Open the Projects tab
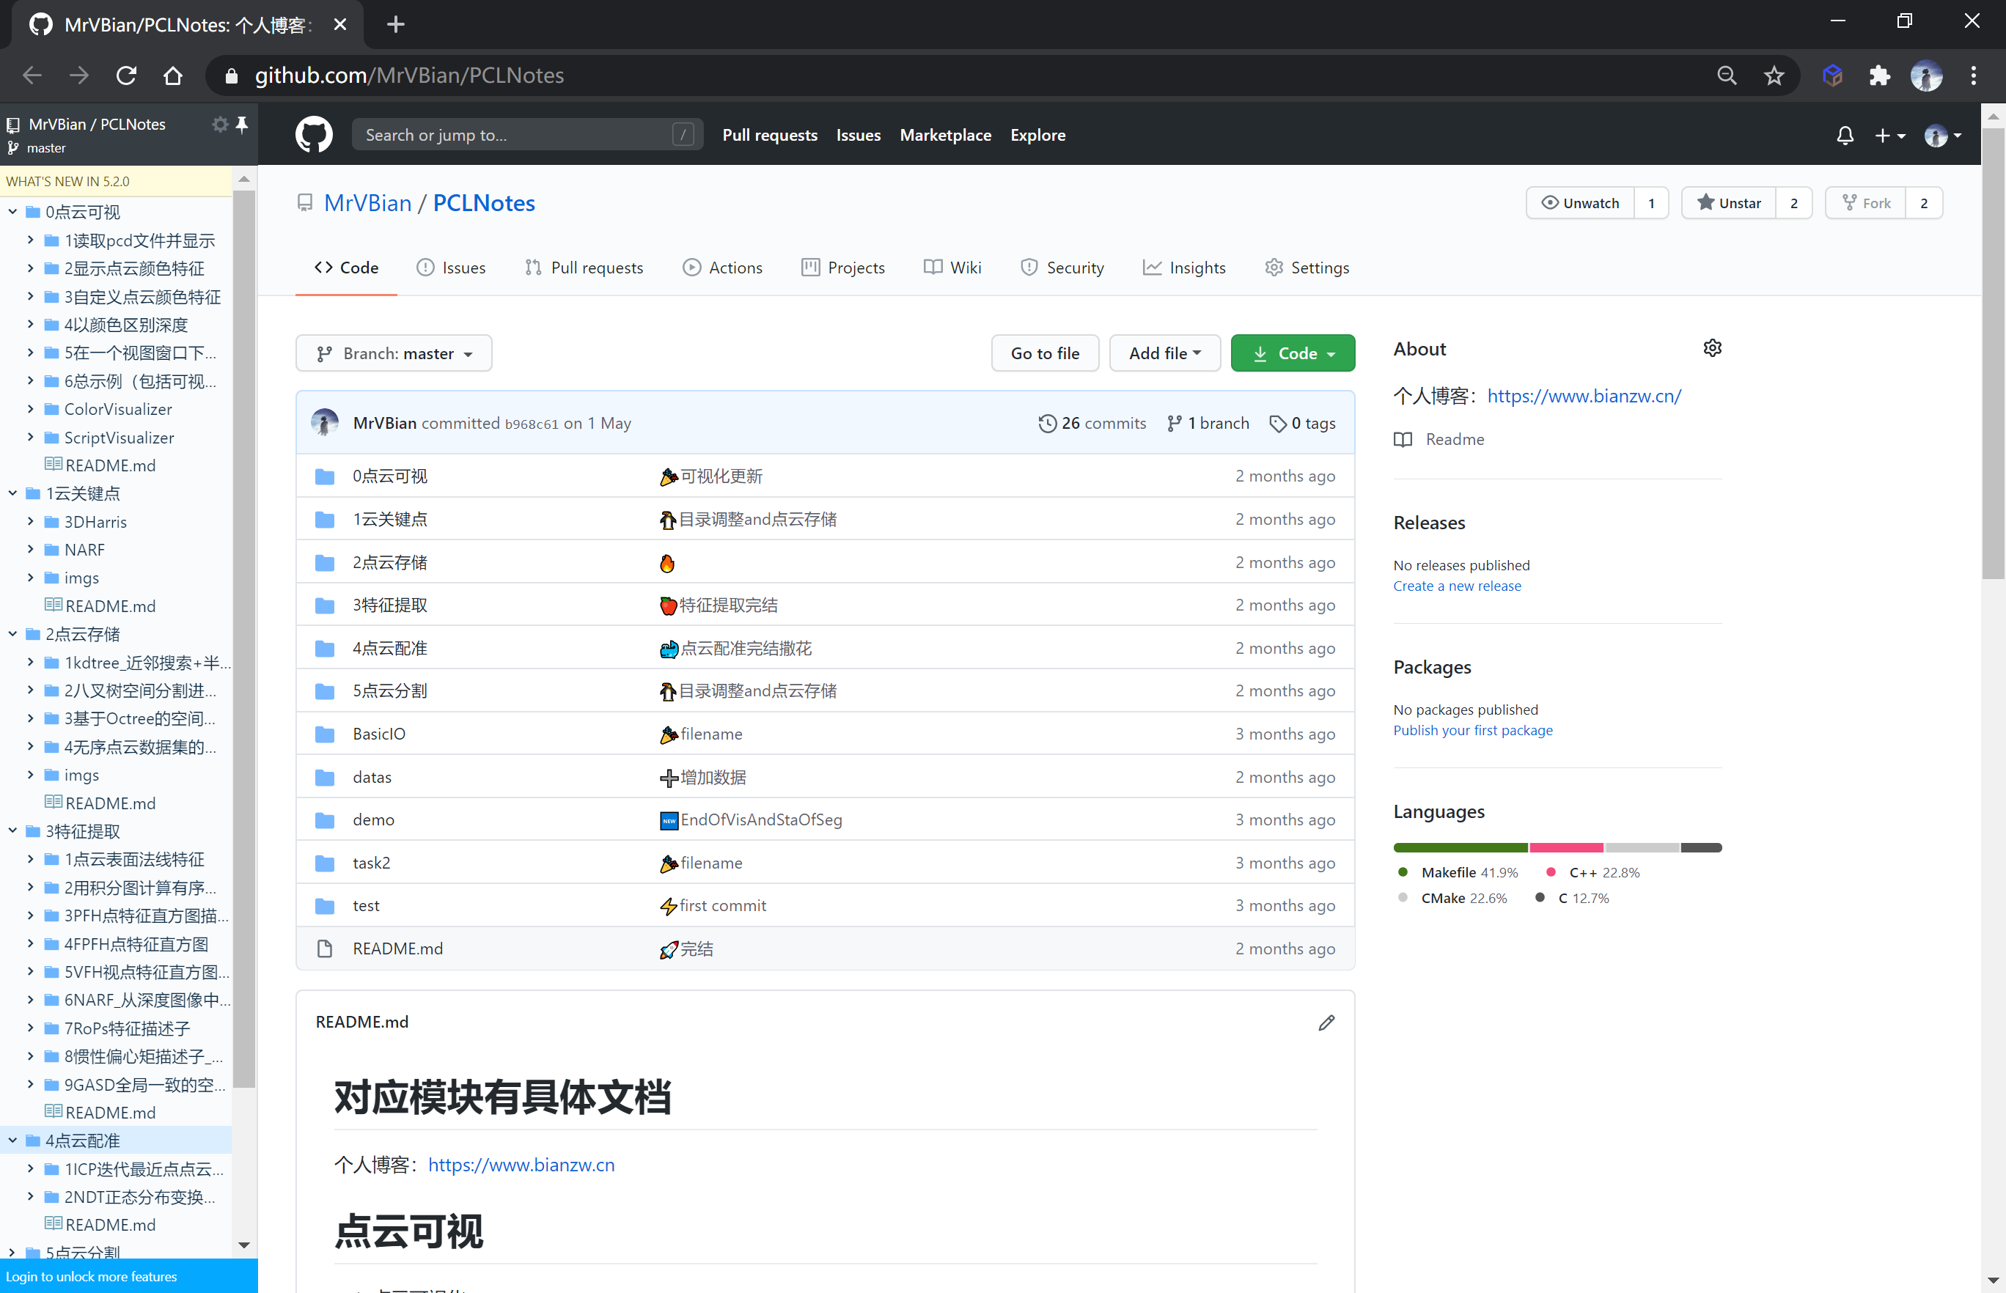This screenshot has height=1293, width=2006. coord(843,268)
